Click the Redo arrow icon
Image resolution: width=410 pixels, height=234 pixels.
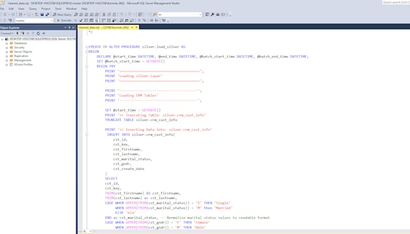click(x=130, y=14)
